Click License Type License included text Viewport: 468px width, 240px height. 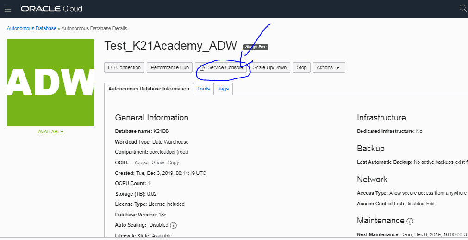coord(150,204)
